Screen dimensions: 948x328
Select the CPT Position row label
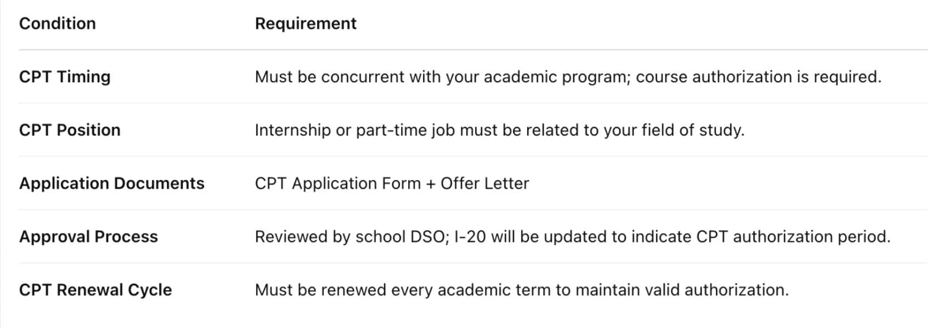tap(70, 130)
